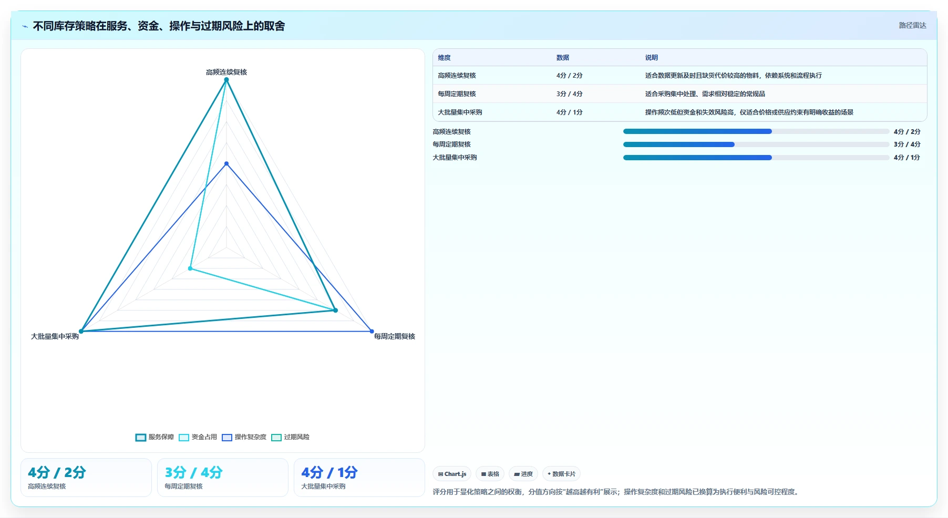The image size is (948, 518).
Task: Click description starting 操作频次低但资金
Action: (749, 112)
